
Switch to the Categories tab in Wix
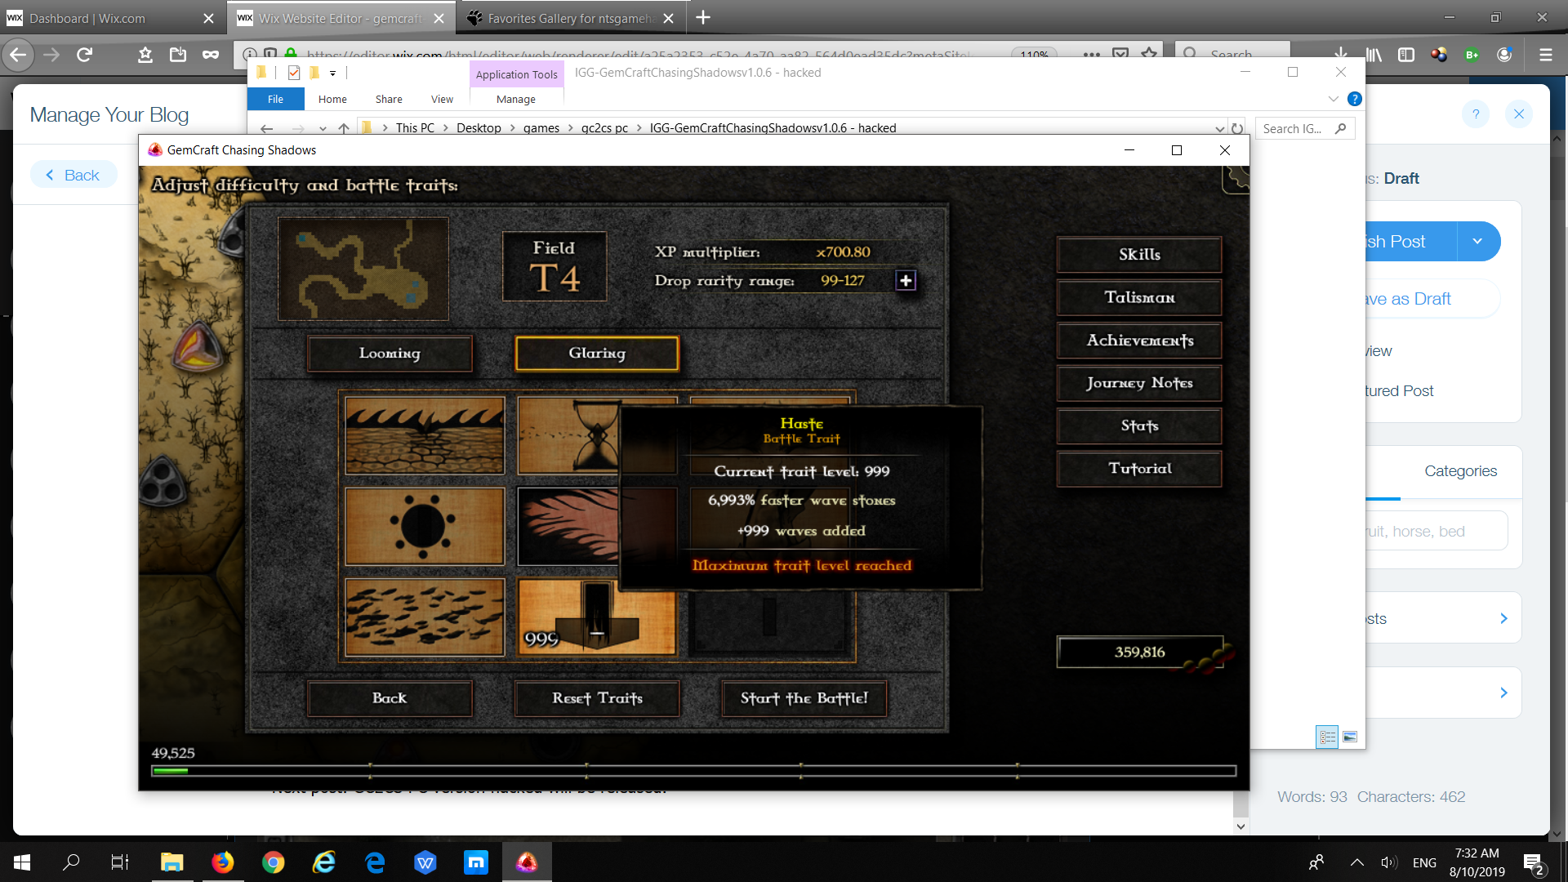coord(1460,471)
